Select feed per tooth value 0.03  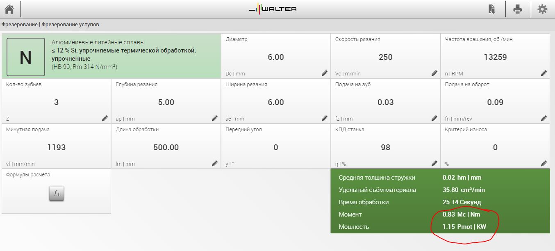[386, 102]
